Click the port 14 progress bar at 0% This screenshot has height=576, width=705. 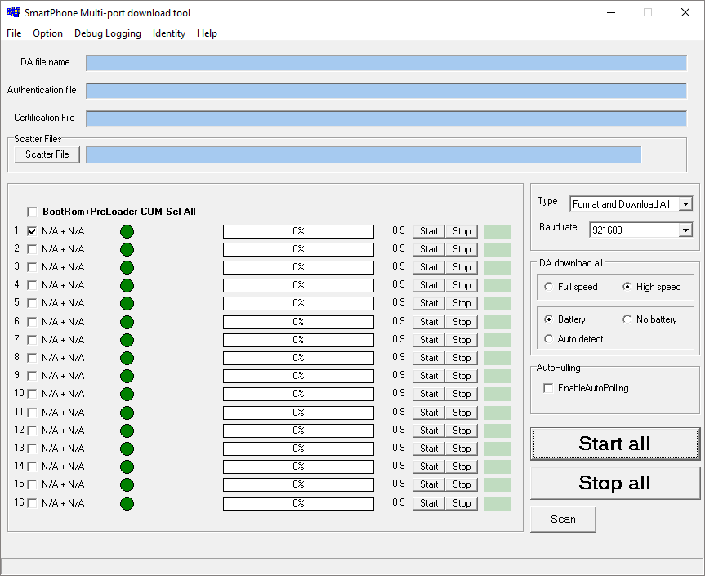pos(298,467)
